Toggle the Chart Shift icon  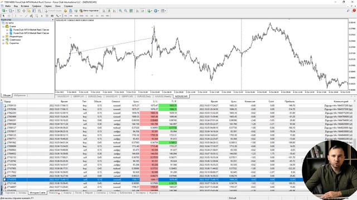point(143,11)
